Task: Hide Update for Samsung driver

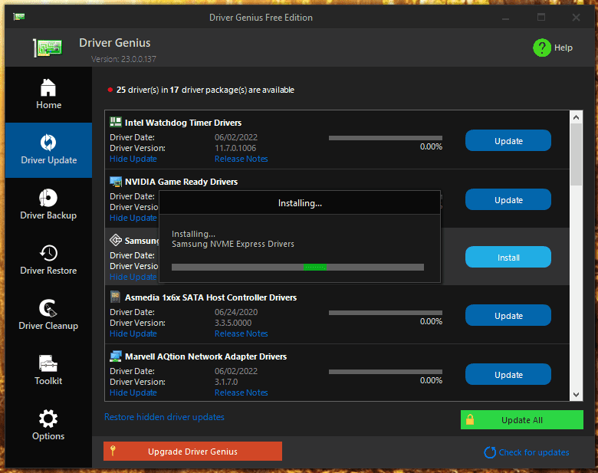Action: [133, 277]
